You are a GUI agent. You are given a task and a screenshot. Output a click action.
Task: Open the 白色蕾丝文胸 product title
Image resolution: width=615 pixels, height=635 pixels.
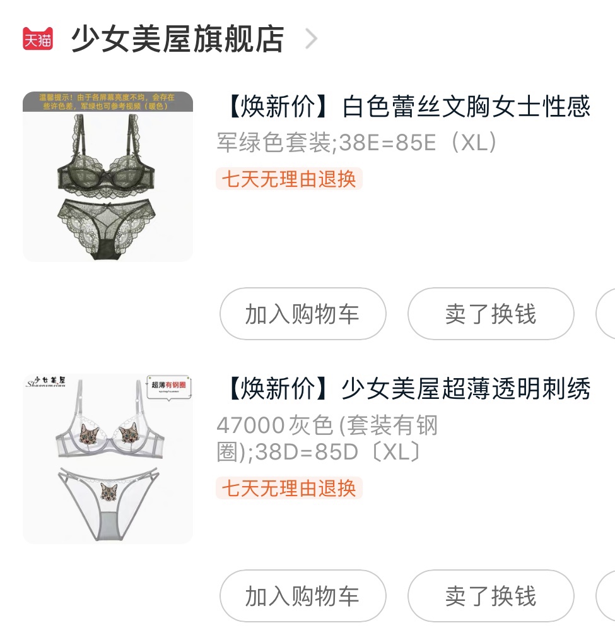click(409, 107)
